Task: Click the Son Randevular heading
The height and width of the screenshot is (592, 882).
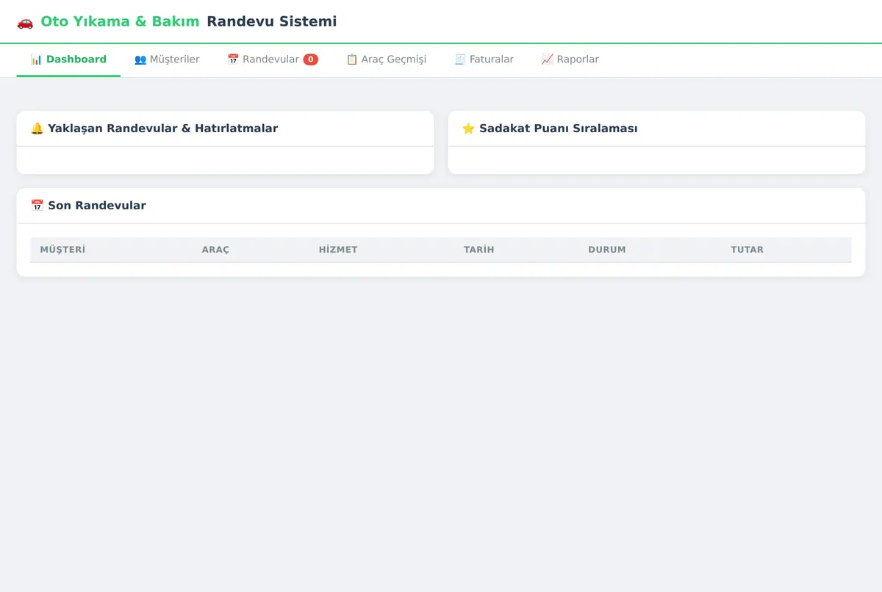Action: (x=97, y=206)
